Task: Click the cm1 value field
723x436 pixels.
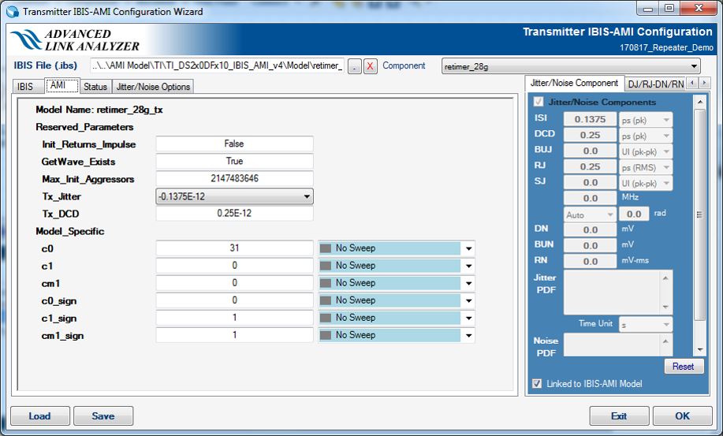Action: [235, 283]
